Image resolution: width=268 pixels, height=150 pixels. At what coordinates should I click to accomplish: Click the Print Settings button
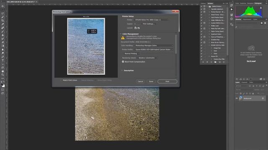(149, 24)
